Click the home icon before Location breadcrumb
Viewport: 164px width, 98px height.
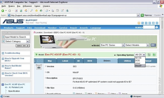point(34,32)
